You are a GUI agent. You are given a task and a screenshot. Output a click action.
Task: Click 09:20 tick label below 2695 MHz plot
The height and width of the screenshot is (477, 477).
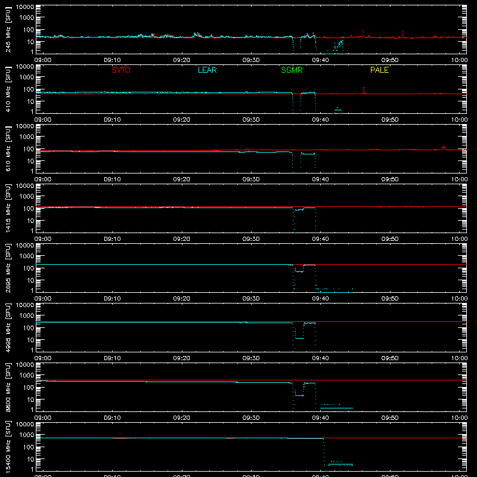pyautogui.click(x=182, y=299)
